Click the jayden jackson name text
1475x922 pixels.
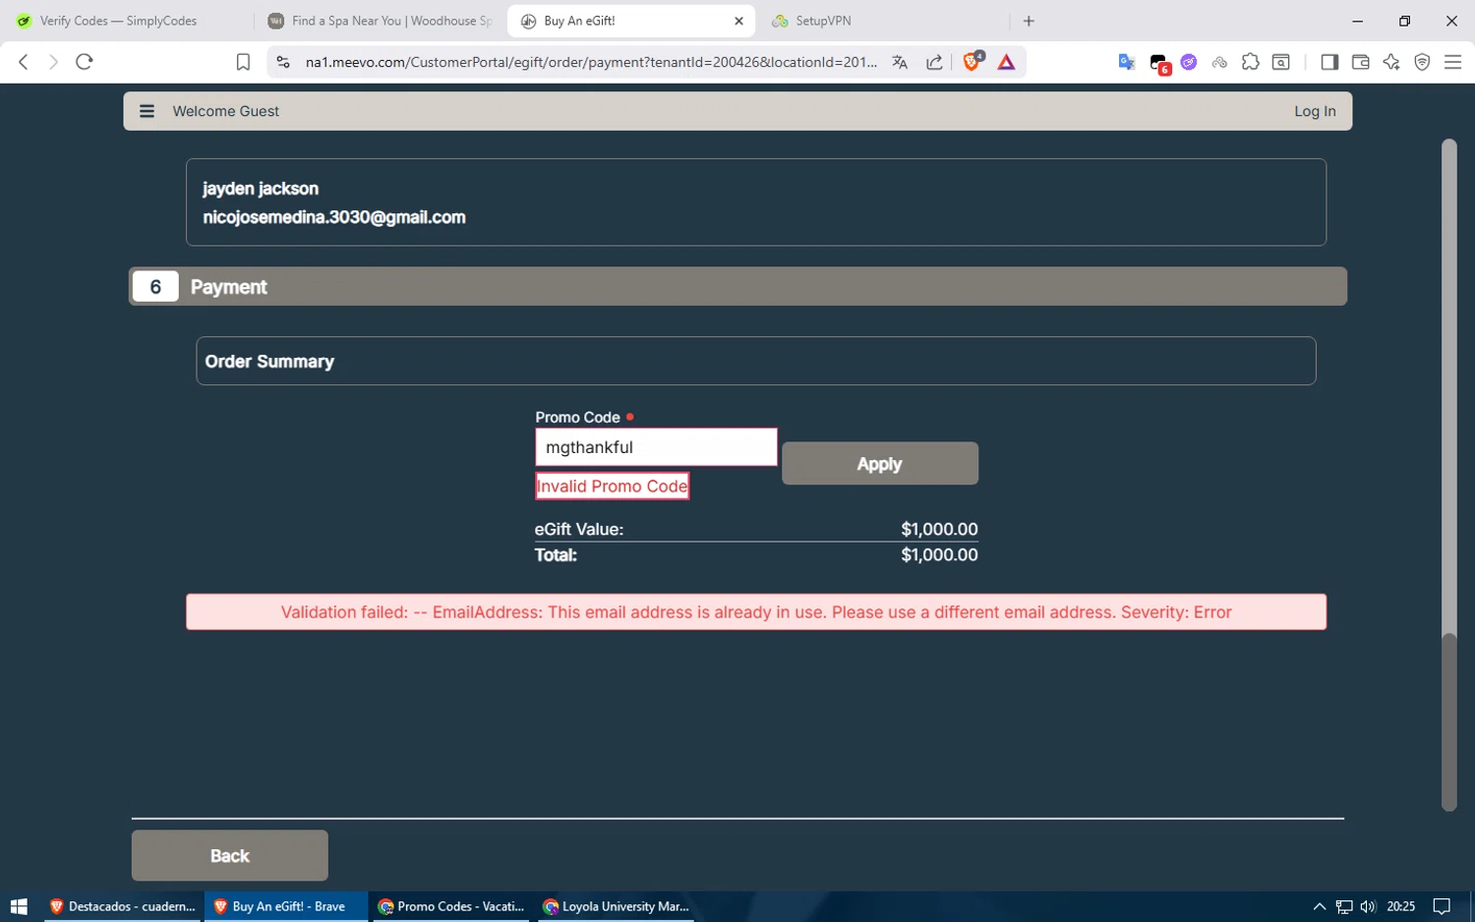(261, 189)
